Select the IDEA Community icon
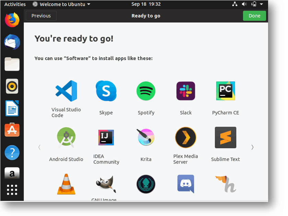This screenshot has width=288, height=216. click(106, 138)
